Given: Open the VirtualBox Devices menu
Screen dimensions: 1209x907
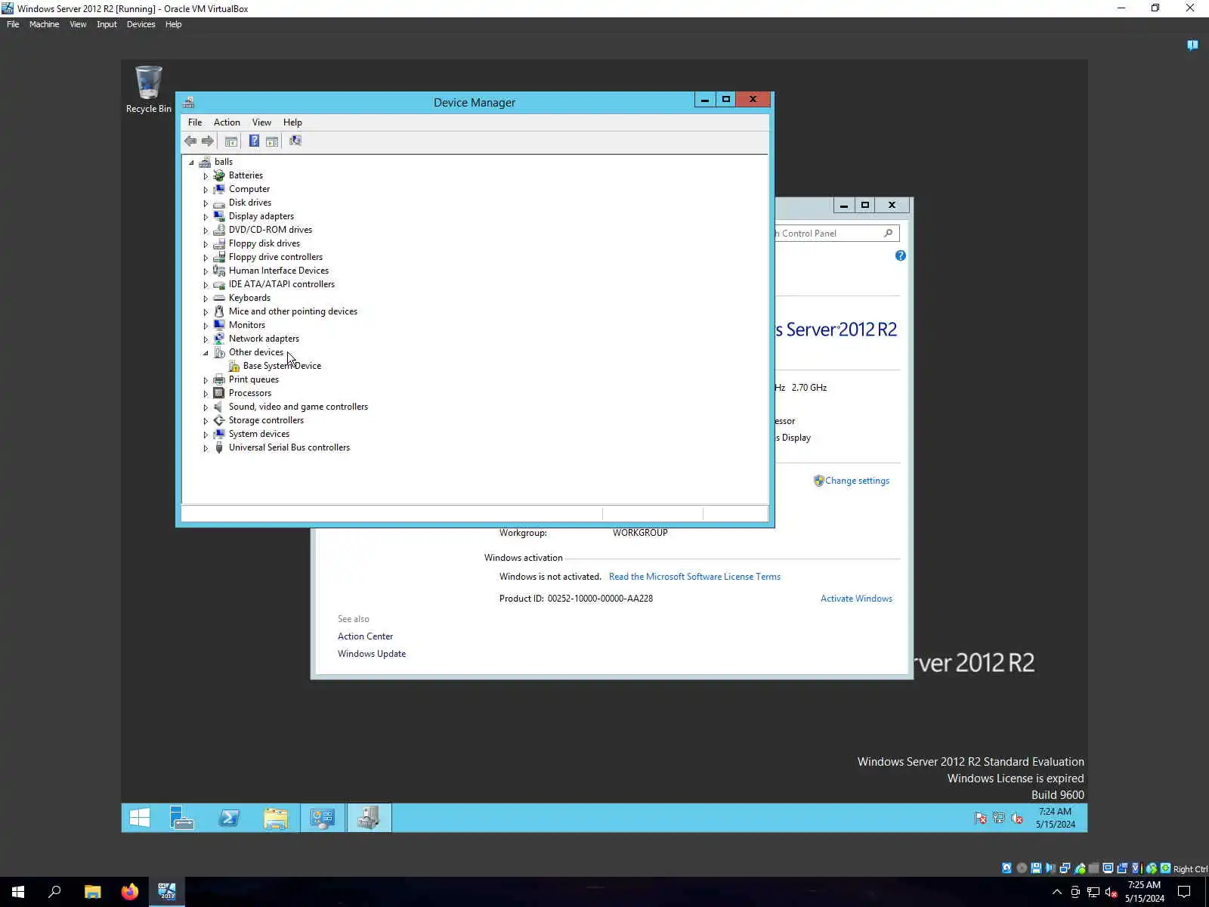Looking at the screenshot, I should [x=141, y=24].
